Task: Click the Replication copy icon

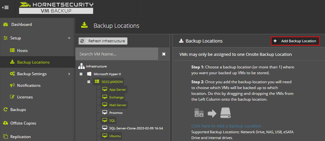Action: coord(5,137)
